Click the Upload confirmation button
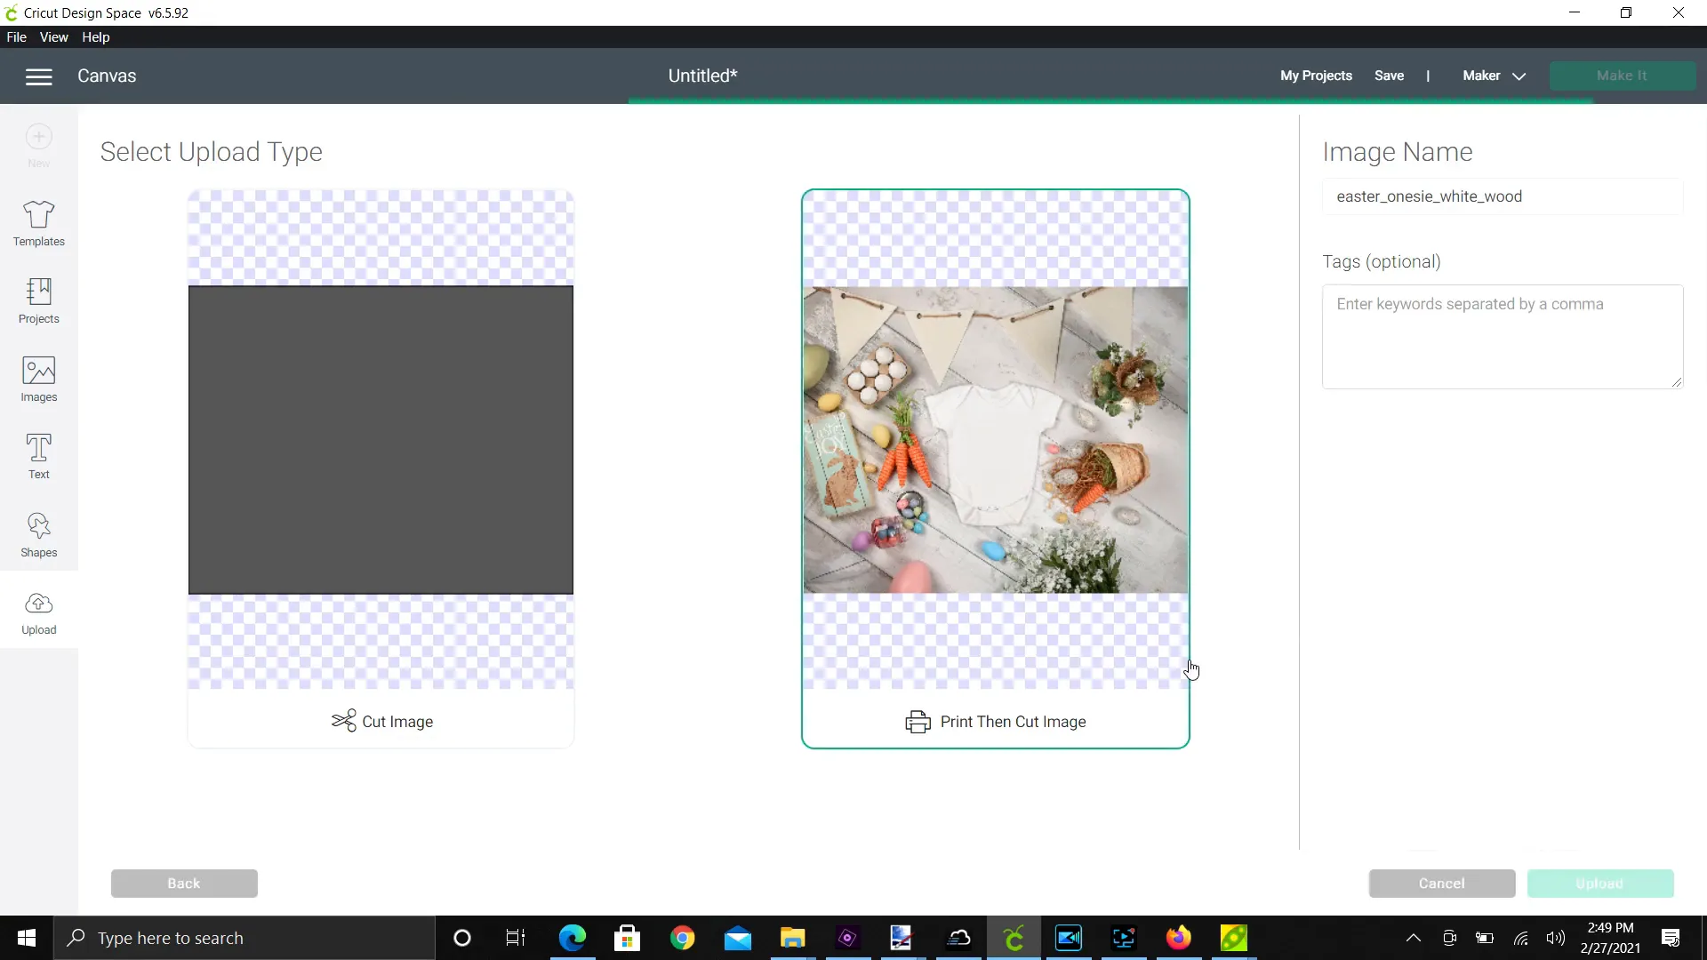The width and height of the screenshot is (1707, 960). tap(1600, 883)
